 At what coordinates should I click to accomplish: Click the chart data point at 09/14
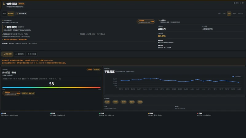(121, 81)
